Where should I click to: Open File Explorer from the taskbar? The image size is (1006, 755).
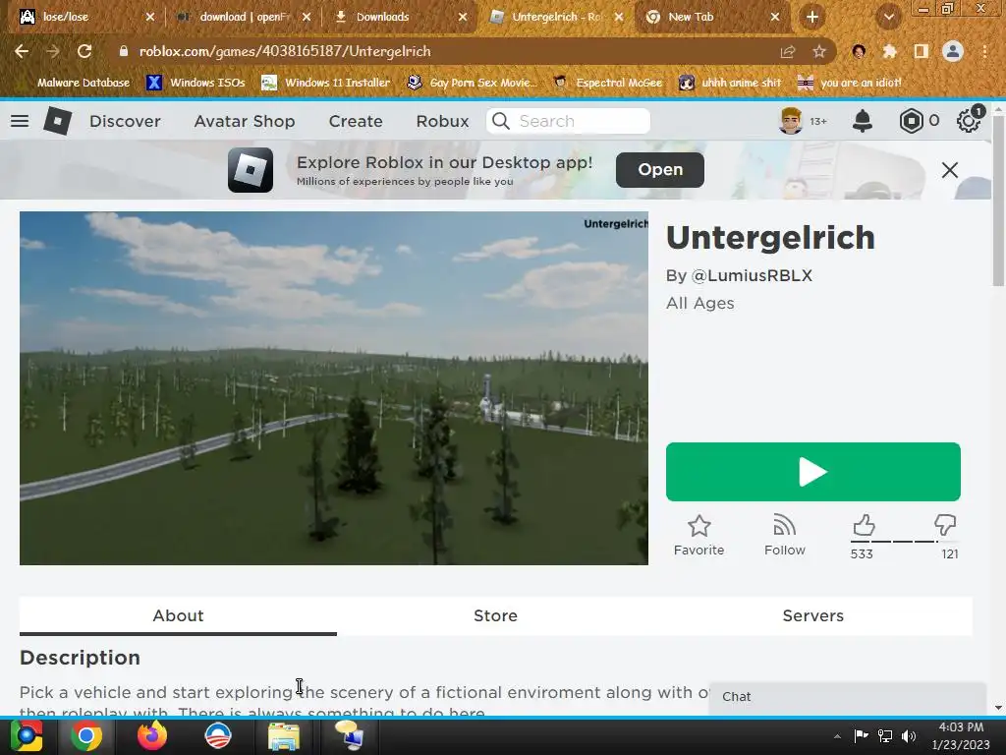(283, 735)
